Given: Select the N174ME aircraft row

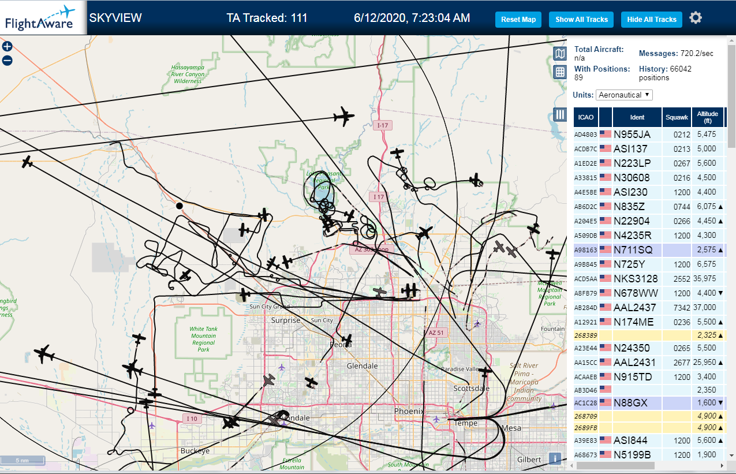Looking at the screenshot, I should click(649, 322).
